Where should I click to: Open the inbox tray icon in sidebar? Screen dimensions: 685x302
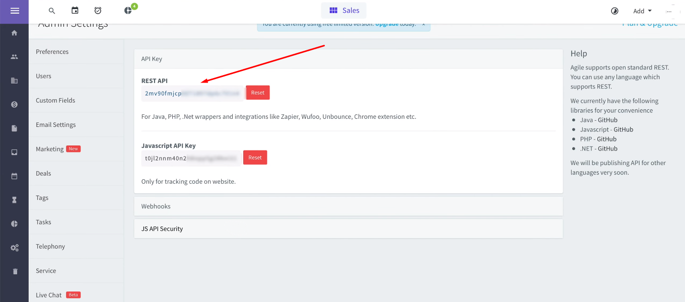[x=14, y=152]
